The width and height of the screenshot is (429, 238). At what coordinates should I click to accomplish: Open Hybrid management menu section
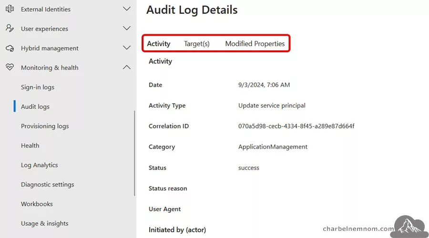50,49
